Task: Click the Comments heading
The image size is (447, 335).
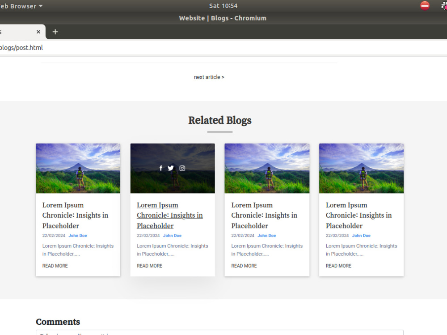Action: tap(58, 322)
